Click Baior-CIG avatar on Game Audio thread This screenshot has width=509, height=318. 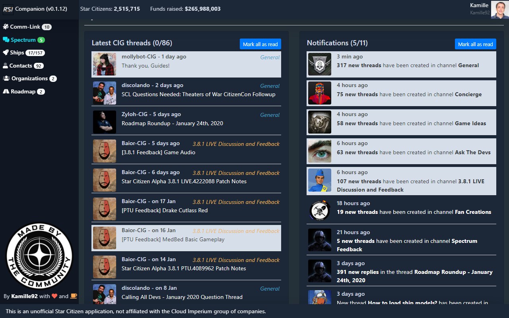coord(105,151)
